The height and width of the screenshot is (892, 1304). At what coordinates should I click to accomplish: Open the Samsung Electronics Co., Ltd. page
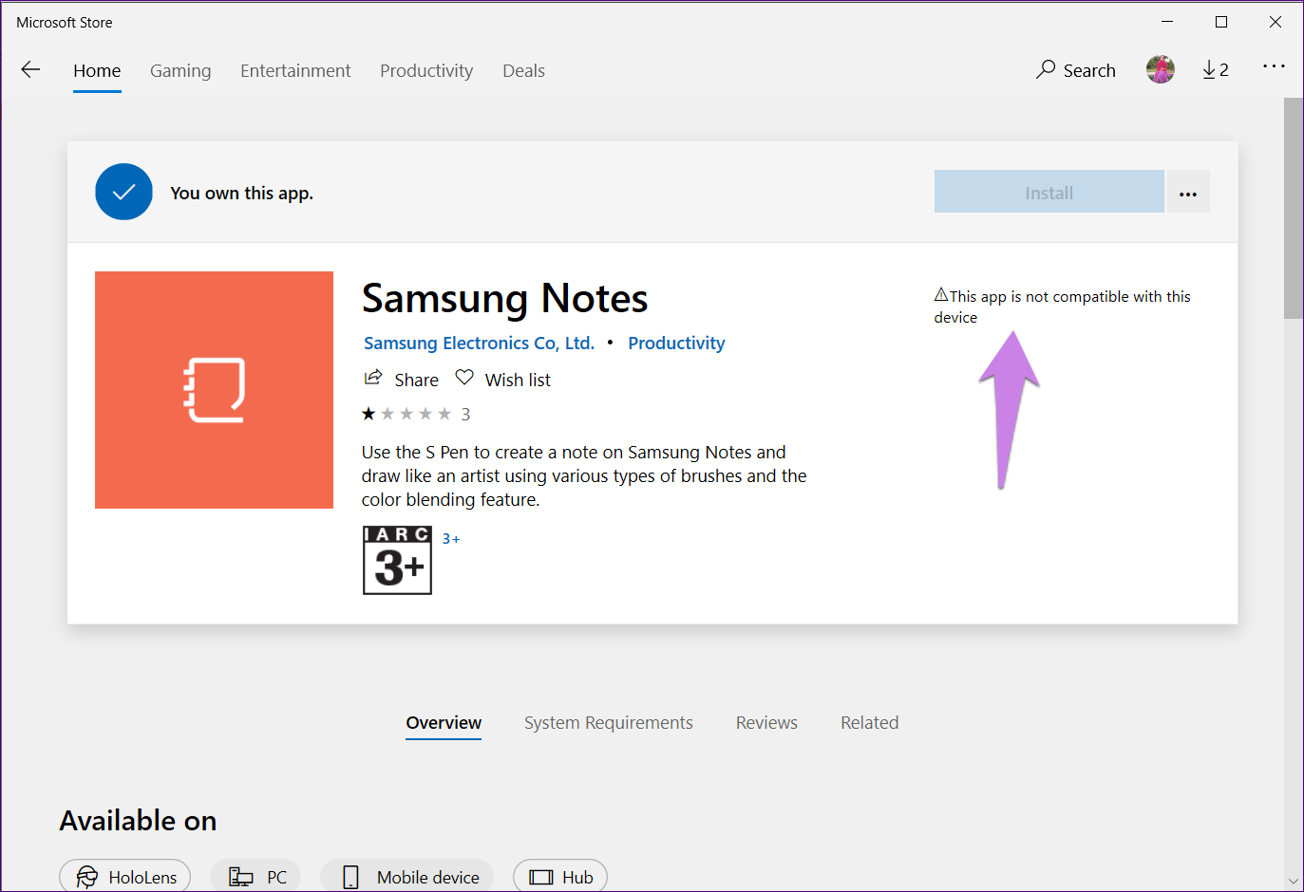click(x=479, y=343)
